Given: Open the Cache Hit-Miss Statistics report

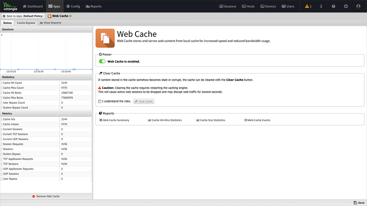Looking at the screenshot, I should point(165,120).
